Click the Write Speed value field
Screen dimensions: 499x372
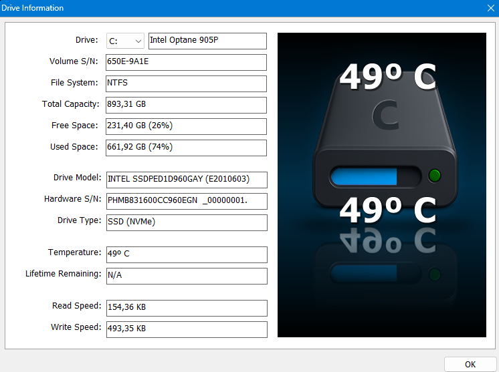point(186,329)
